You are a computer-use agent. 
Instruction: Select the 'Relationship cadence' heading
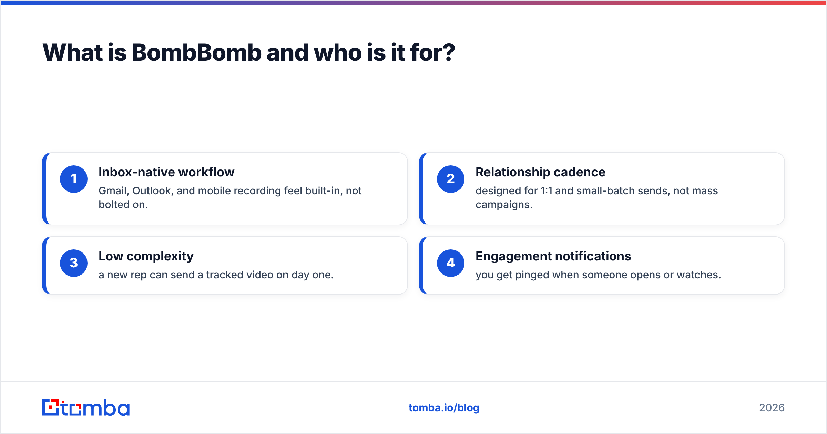(540, 172)
